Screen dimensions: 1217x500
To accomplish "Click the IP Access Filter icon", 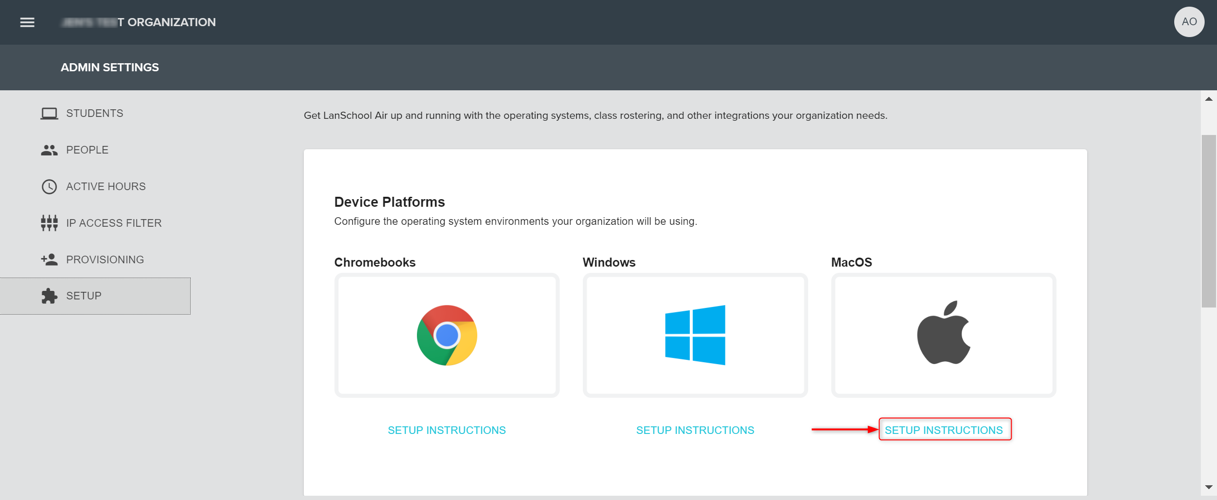I will [x=49, y=223].
